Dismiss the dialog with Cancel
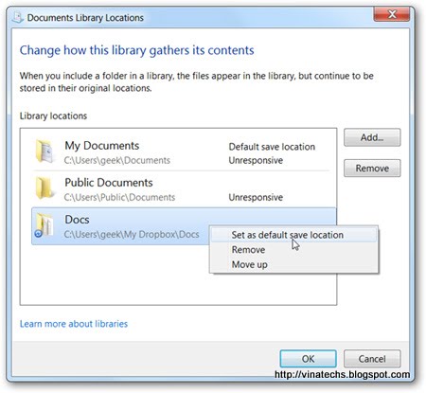 click(x=372, y=359)
